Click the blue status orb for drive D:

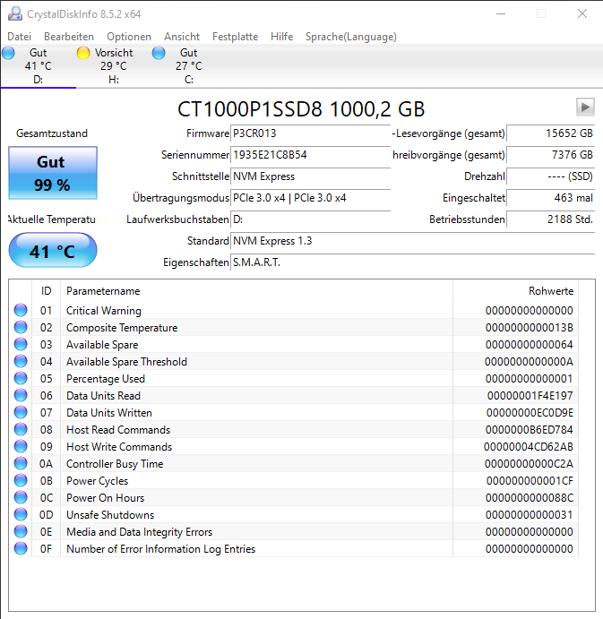point(8,53)
